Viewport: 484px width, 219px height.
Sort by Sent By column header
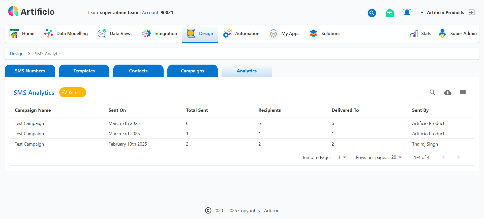[420, 110]
